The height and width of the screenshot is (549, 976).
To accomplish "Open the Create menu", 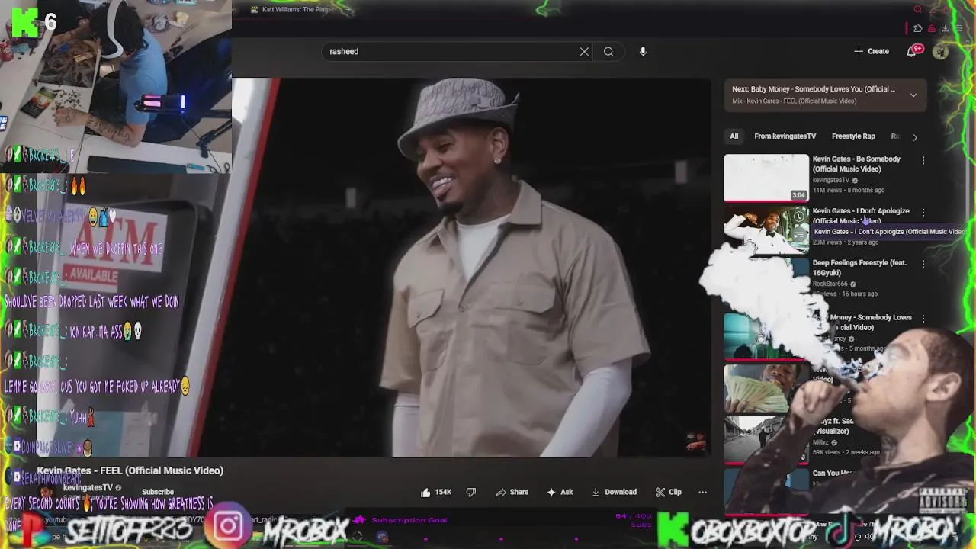I will 872,51.
